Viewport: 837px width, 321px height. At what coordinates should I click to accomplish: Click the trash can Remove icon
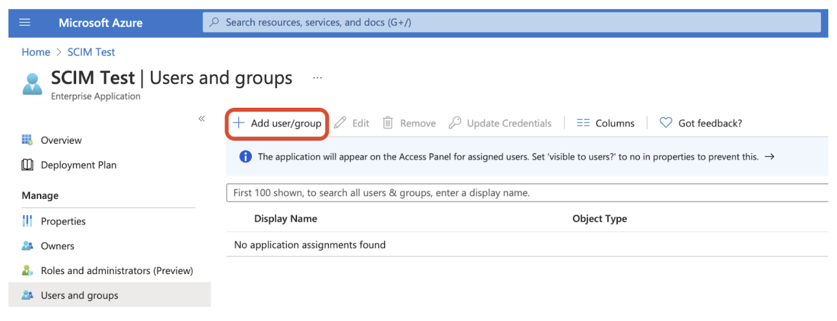point(388,123)
